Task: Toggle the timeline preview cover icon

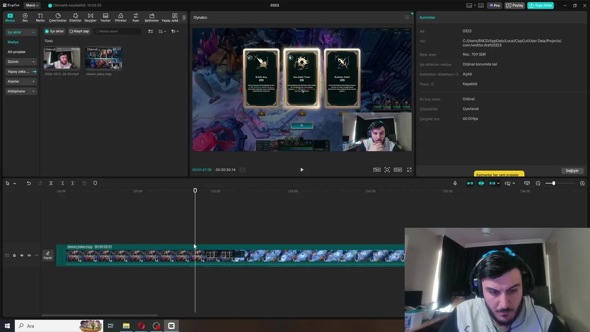Action: tap(527, 184)
